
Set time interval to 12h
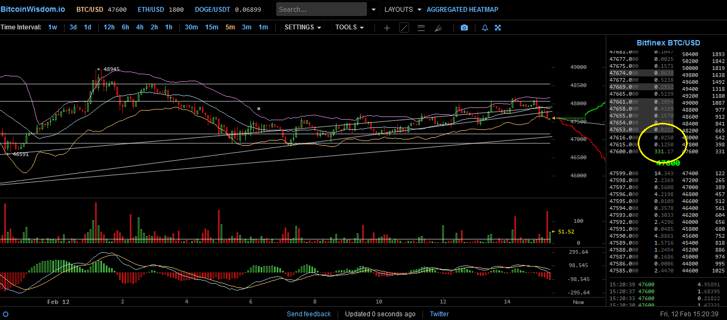coord(109,27)
